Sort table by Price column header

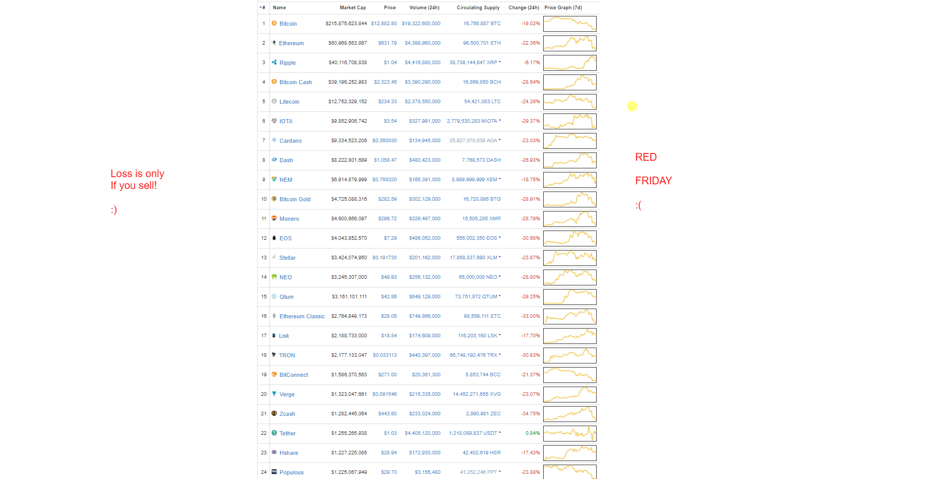[390, 8]
